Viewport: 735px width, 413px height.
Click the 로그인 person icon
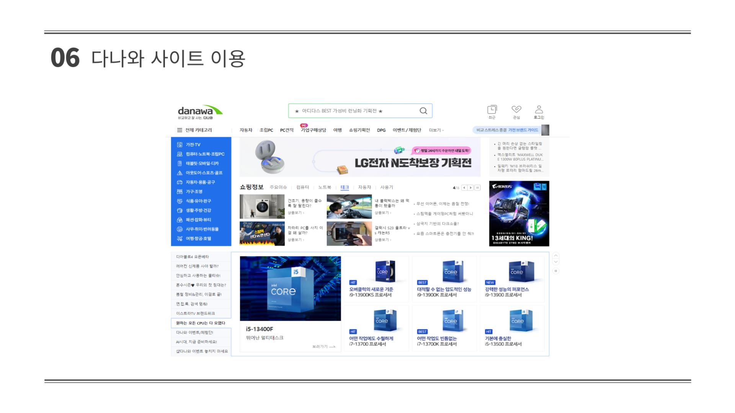pyautogui.click(x=539, y=110)
